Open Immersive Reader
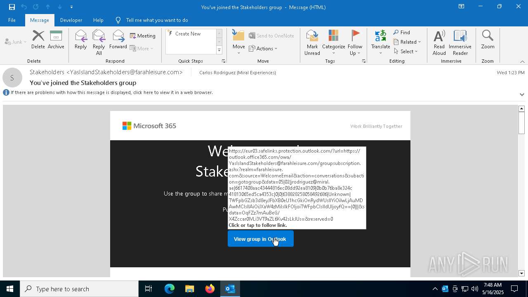The height and width of the screenshot is (297, 528). click(x=460, y=42)
